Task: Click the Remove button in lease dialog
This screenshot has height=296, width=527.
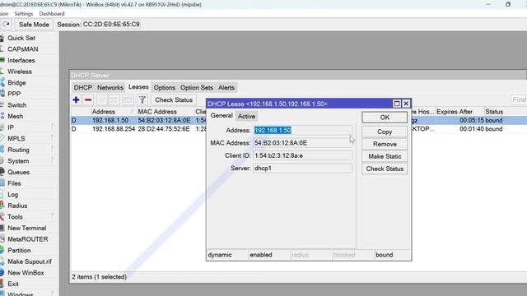Action: (x=385, y=144)
